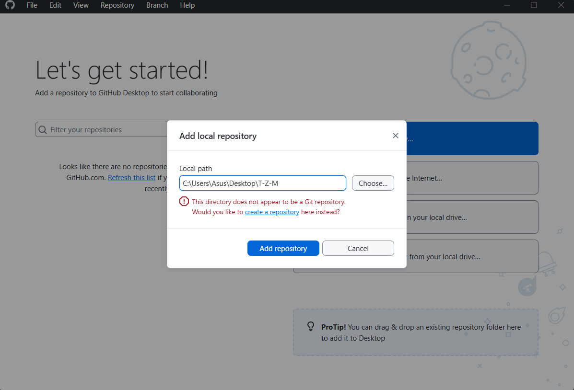
Task: Open the View menu
Action: 81,5
